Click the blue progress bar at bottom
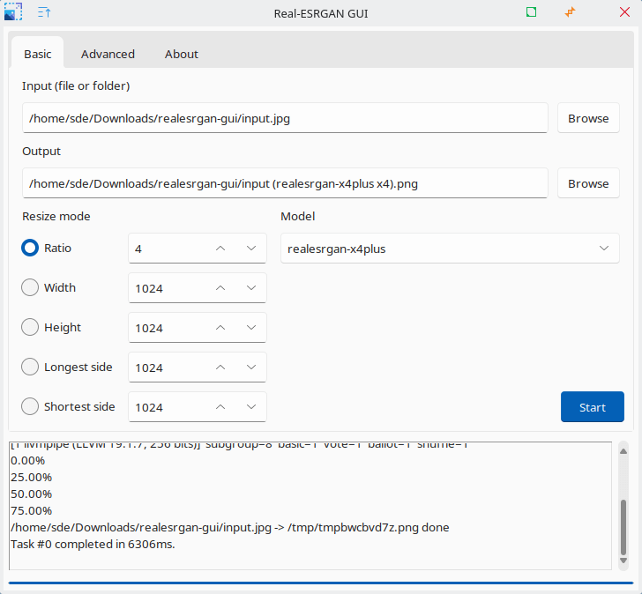The width and height of the screenshot is (642, 594). [x=321, y=583]
